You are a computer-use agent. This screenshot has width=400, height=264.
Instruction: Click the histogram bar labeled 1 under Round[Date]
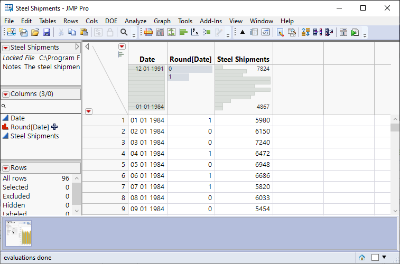tap(178, 77)
